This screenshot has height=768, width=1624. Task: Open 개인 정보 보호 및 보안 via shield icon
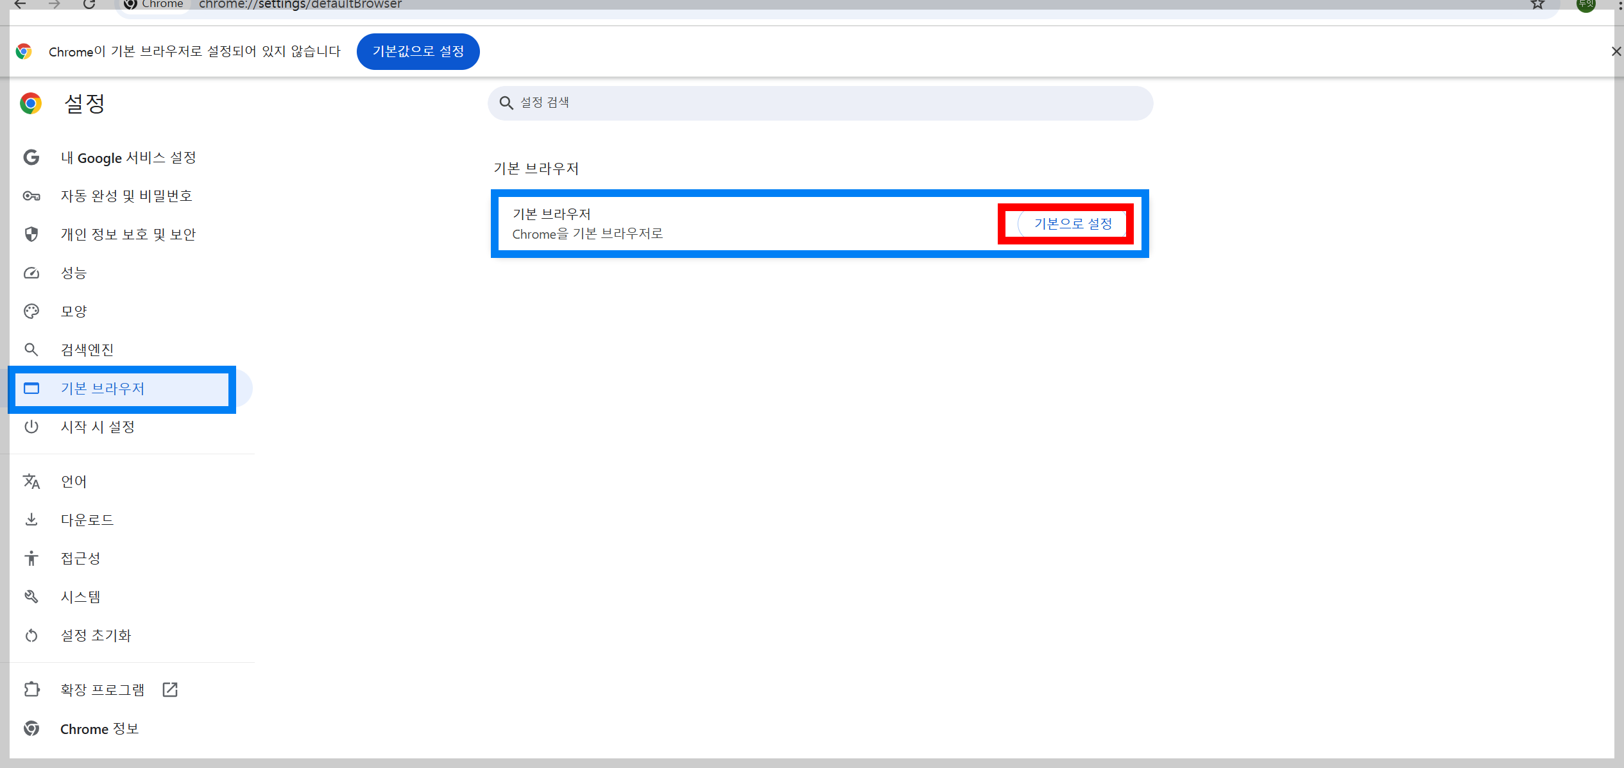click(31, 234)
